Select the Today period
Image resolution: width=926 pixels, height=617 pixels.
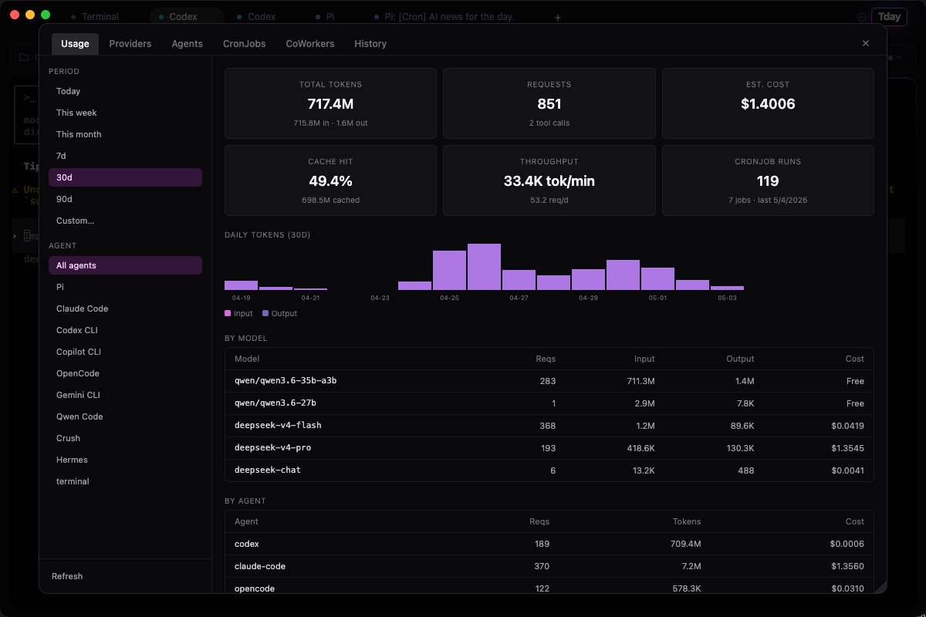pyautogui.click(x=125, y=91)
